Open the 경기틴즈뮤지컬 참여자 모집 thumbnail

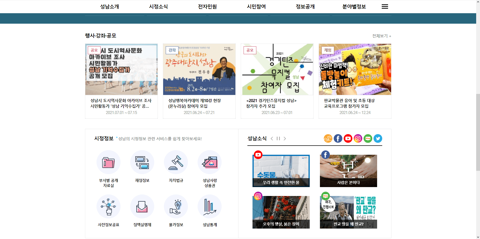pyautogui.click(x=277, y=69)
